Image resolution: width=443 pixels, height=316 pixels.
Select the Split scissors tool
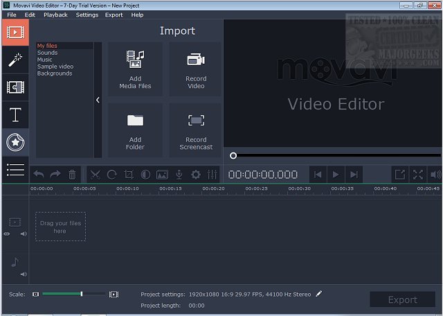tap(96, 175)
